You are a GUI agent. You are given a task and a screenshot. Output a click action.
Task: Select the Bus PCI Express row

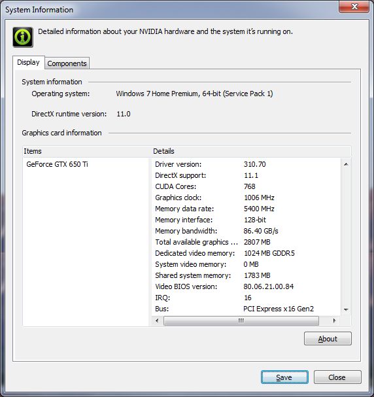tap(246, 309)
